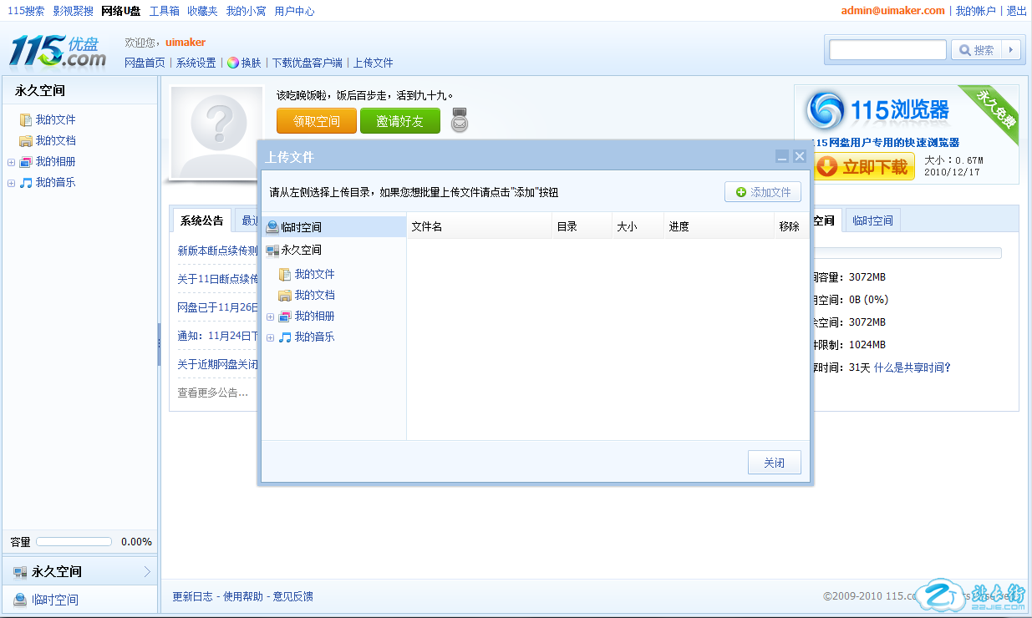Open 我的文件 folder in left sidebar
The width and height of the screenshot is (1032, 618).
click(x=55, y=119)
